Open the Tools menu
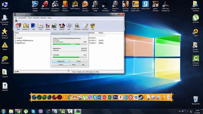 pos(29,18)
